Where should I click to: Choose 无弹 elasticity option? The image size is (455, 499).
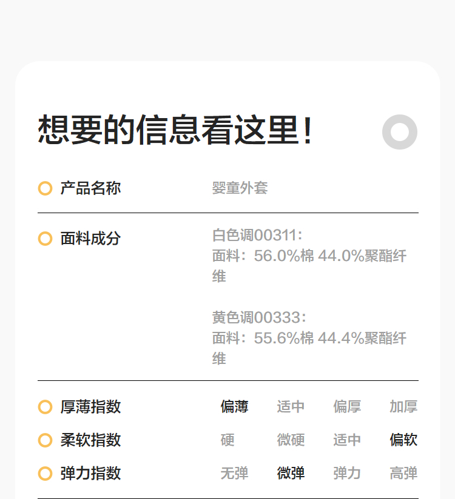pos(234,474)
